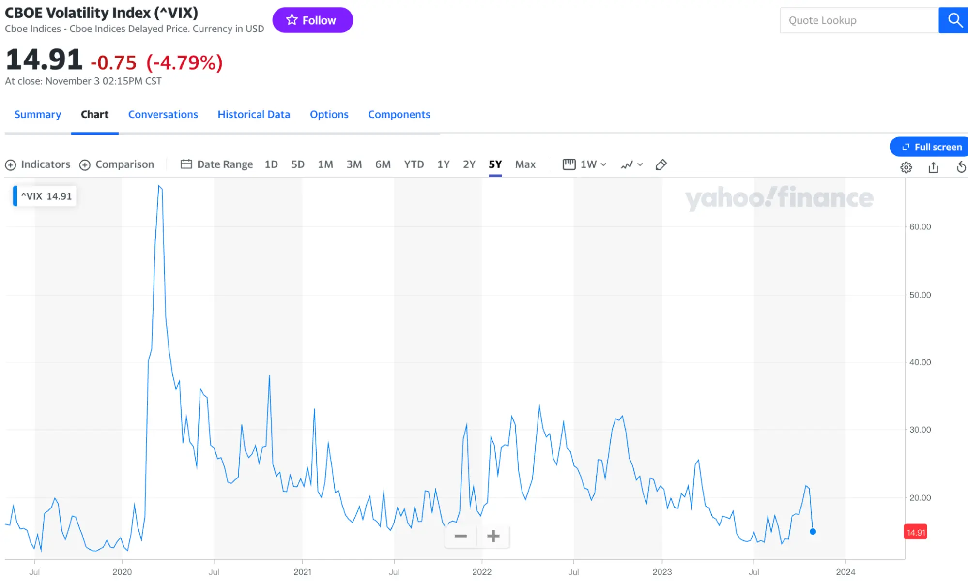This screenshot has width=968, height=583.
Task: Switch range to Max
Action: [x=525, y=164]
